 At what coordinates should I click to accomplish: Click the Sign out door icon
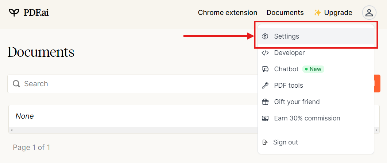[x=265, y=142]
